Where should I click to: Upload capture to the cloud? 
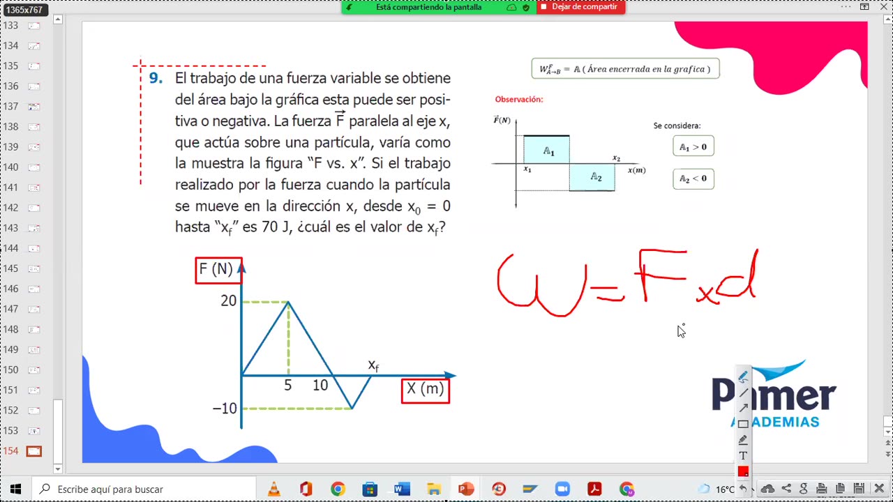click(x=767, y=489)
